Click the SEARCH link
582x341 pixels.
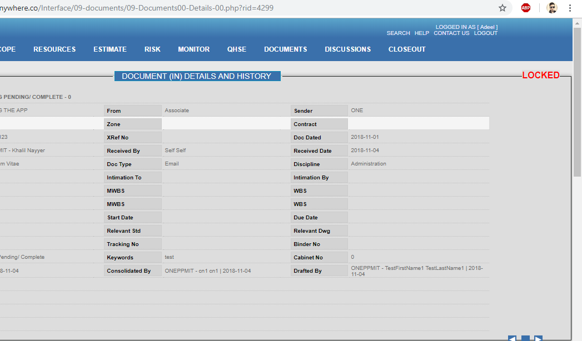coord(398,33)
